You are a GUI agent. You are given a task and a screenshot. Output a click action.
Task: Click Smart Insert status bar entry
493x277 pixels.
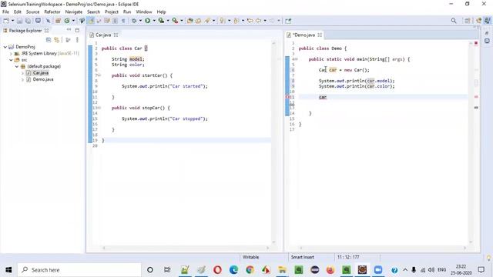click(303, 257)
